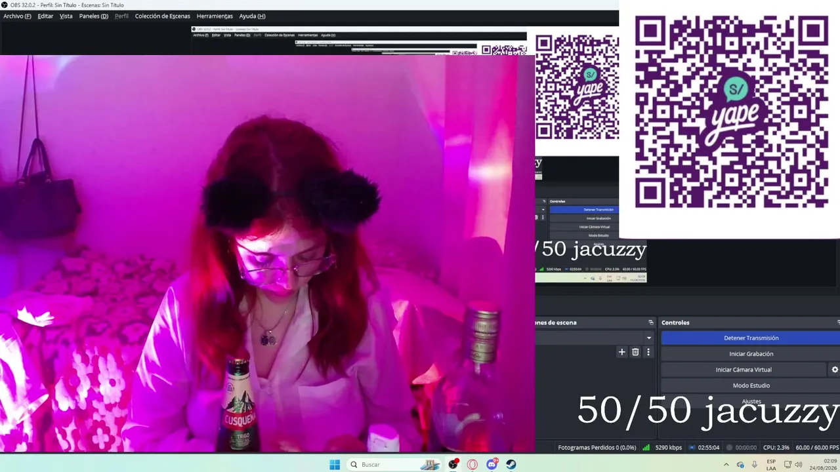Start the virtual camera with Iniciar Cámara Virtual

[x=744, y=370]
